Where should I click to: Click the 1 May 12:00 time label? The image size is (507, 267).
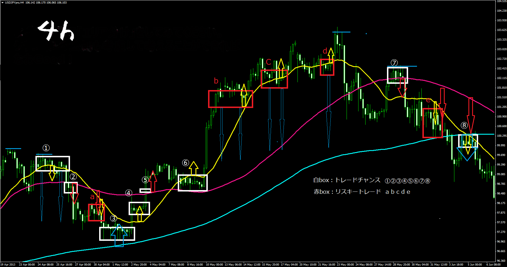[120, 265]
